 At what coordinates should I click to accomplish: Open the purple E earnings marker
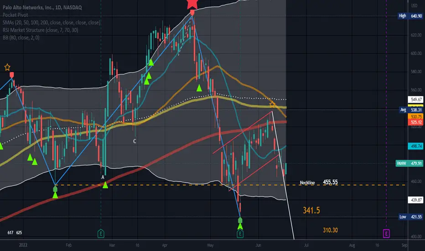point(386,233)
